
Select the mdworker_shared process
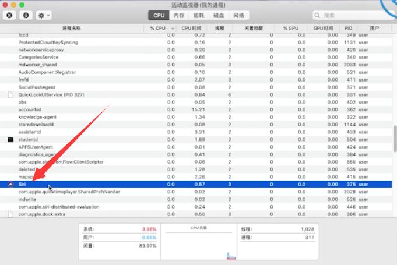37,65
